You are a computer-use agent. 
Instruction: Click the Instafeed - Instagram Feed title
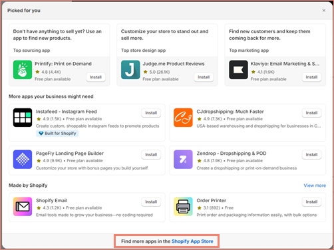pyautogui.click(x=67, y=112)
